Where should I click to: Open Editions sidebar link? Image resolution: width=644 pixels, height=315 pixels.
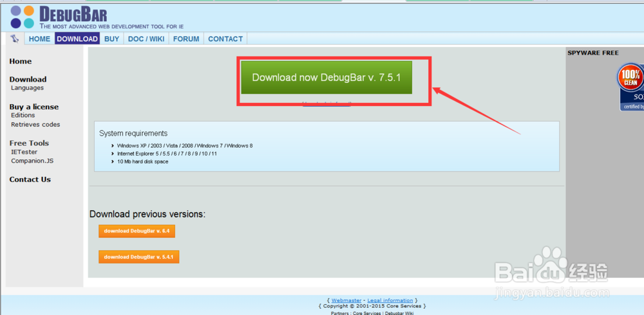click(x=23, y=115)
